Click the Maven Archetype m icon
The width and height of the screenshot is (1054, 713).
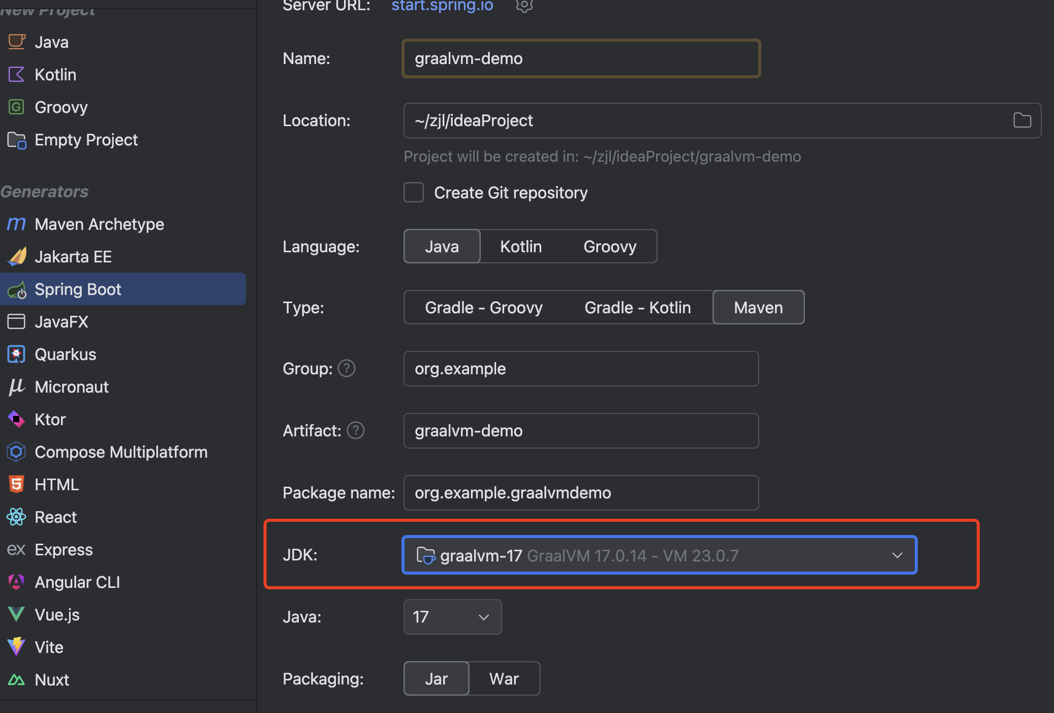[16, 224]
